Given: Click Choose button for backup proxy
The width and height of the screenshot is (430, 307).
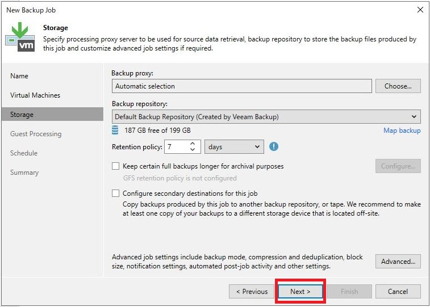Looking at the screenshot, I should click(398, 86).
